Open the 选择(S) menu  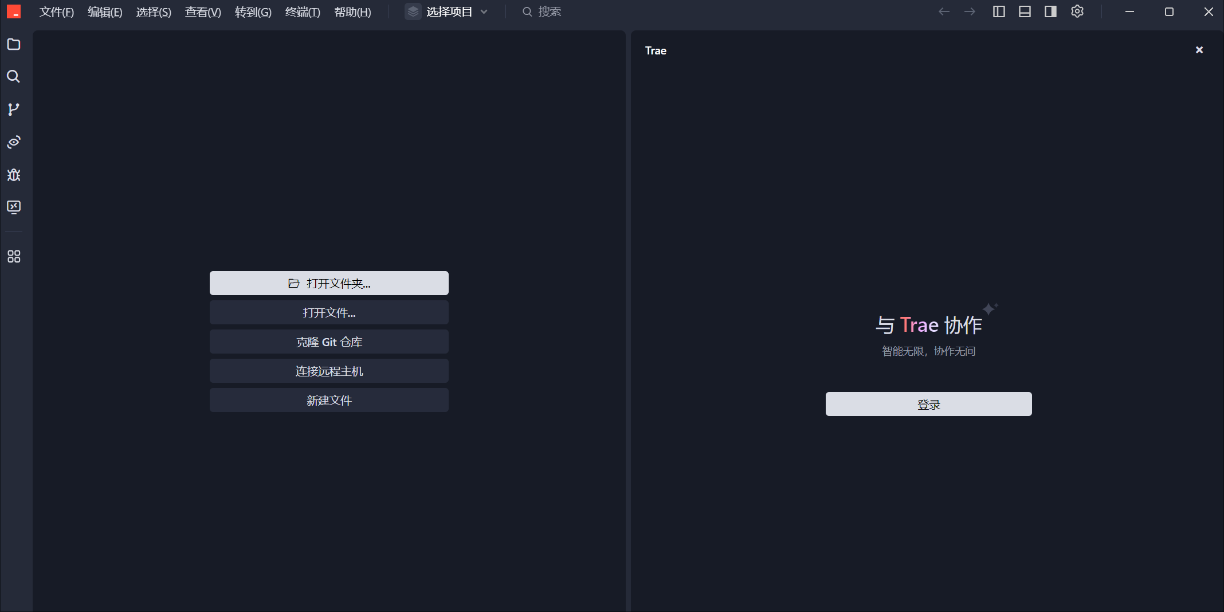[154, 11]
